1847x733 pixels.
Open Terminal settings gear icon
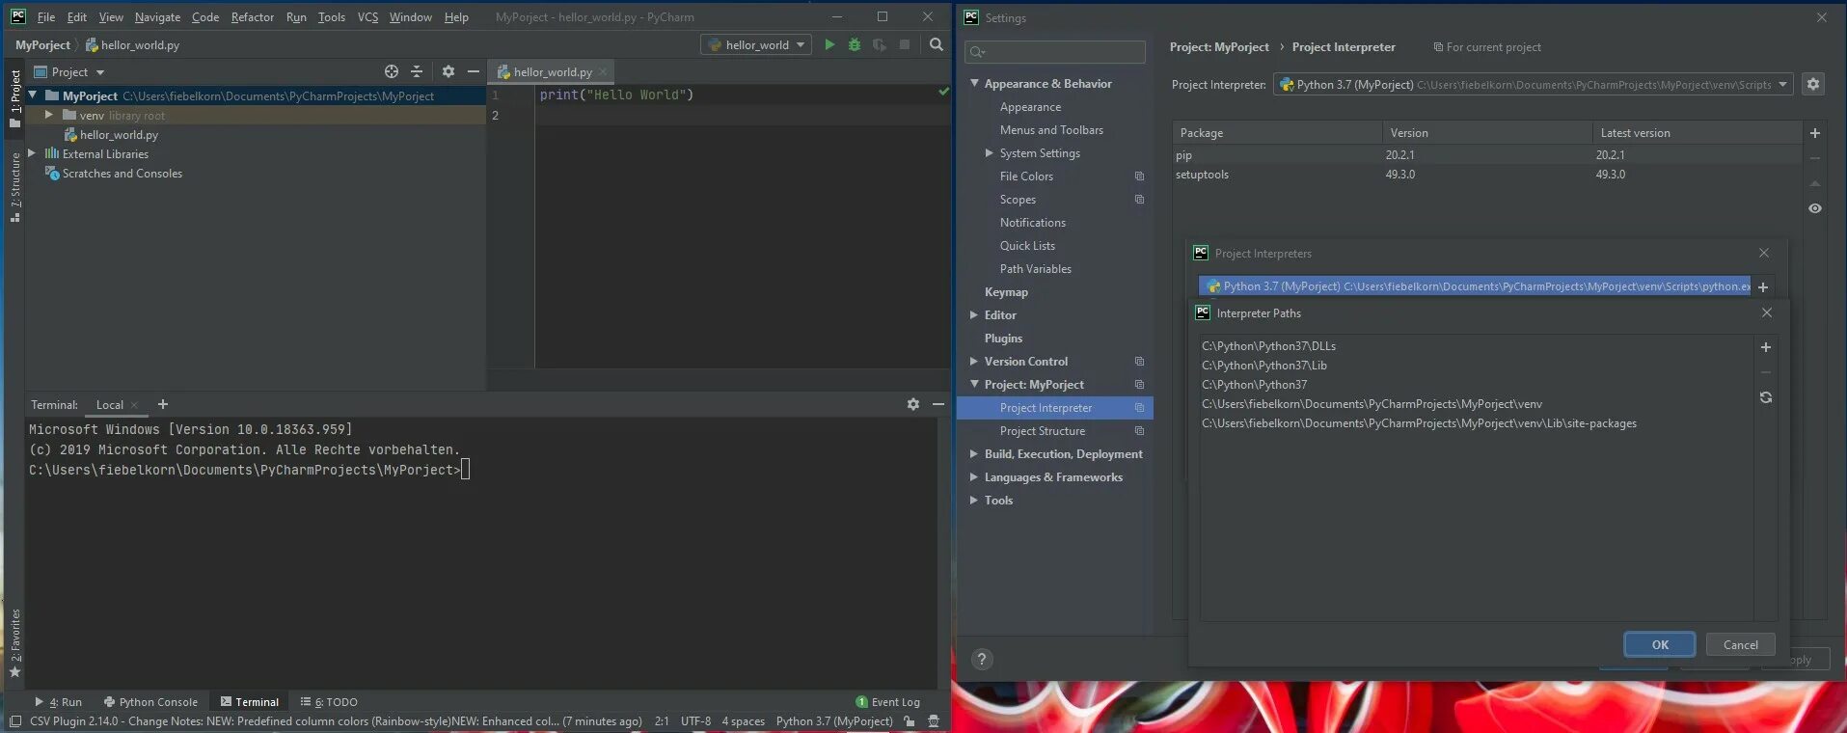pyautogui.click(x=912, y=404)
